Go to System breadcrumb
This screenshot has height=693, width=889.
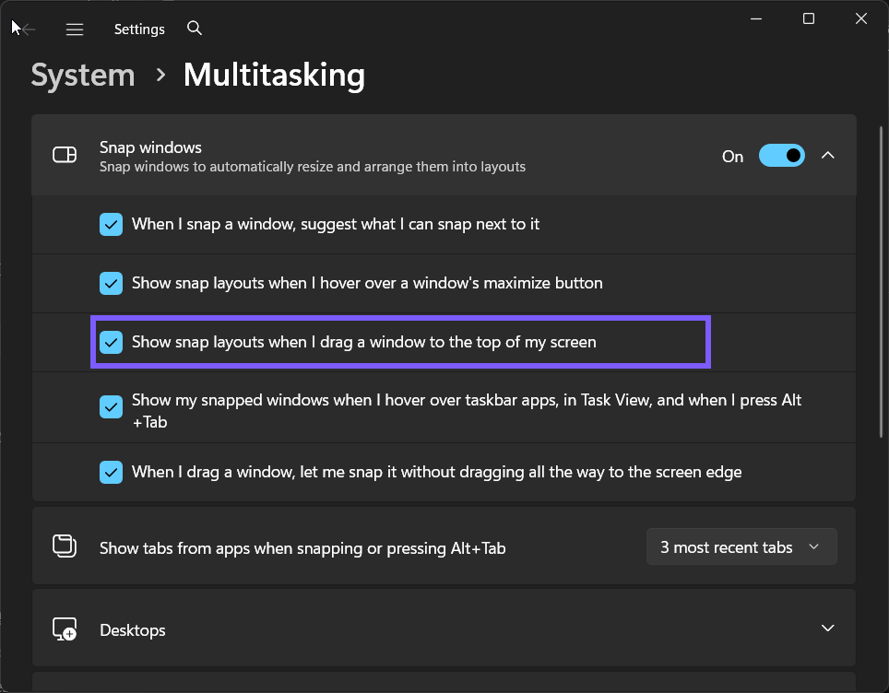[83, 75]
